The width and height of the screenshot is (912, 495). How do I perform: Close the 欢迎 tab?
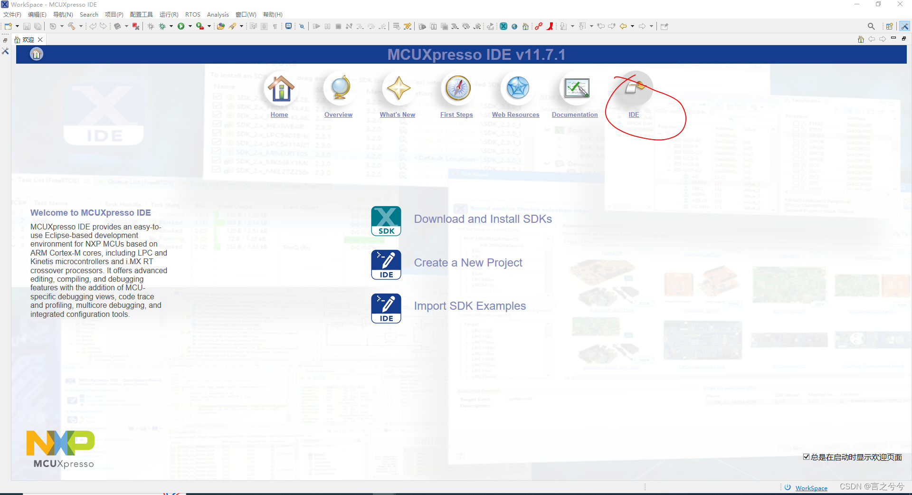(x=40, y=40)
